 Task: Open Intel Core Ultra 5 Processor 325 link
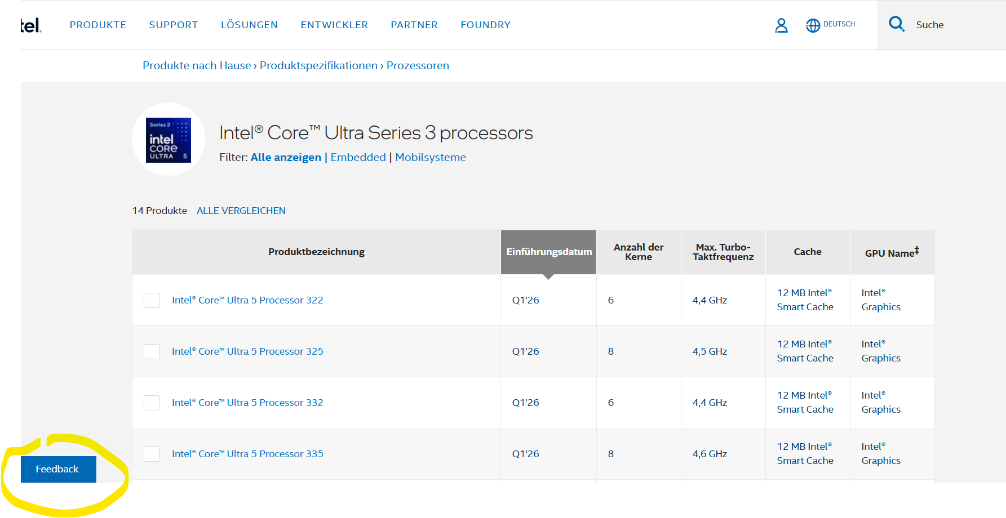click(x=247, y=351)
